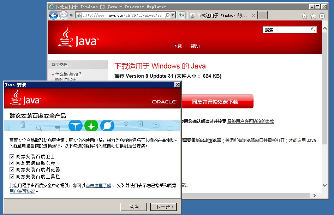The width and height of the screenshot is (334, 215).
Task: Minimize the Internet Explorer window
Action: 312,7
